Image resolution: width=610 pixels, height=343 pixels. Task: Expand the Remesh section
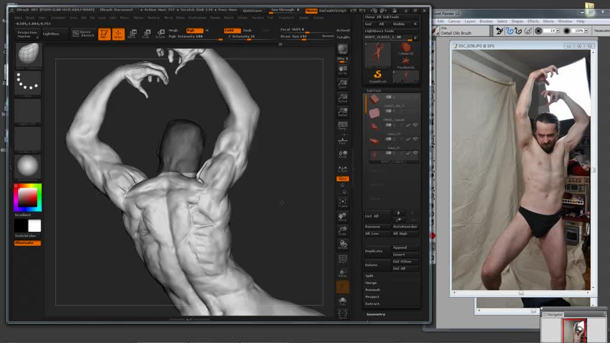pos(373,290)
